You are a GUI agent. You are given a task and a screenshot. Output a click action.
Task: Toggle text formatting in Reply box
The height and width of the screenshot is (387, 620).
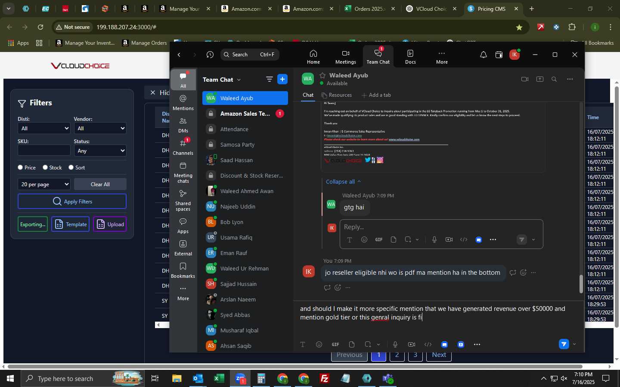[350, 240]
